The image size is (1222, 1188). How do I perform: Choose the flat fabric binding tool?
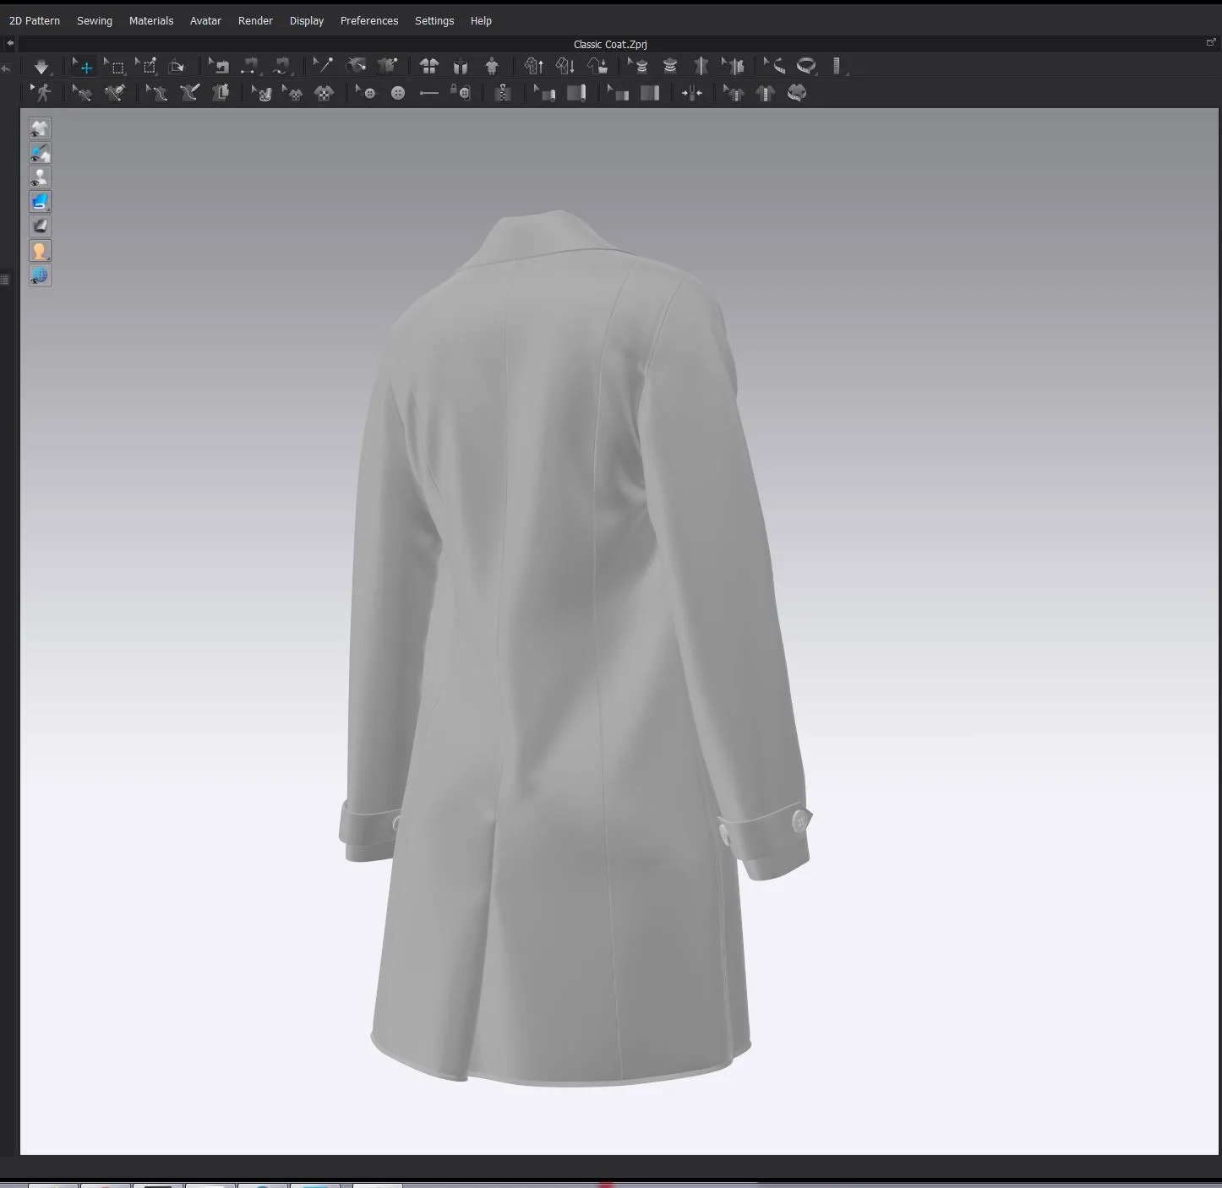click(x=650, y=93)
